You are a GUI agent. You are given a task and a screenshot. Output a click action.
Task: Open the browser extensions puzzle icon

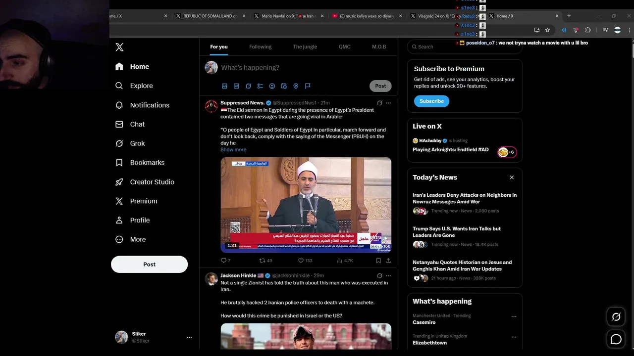588,30
